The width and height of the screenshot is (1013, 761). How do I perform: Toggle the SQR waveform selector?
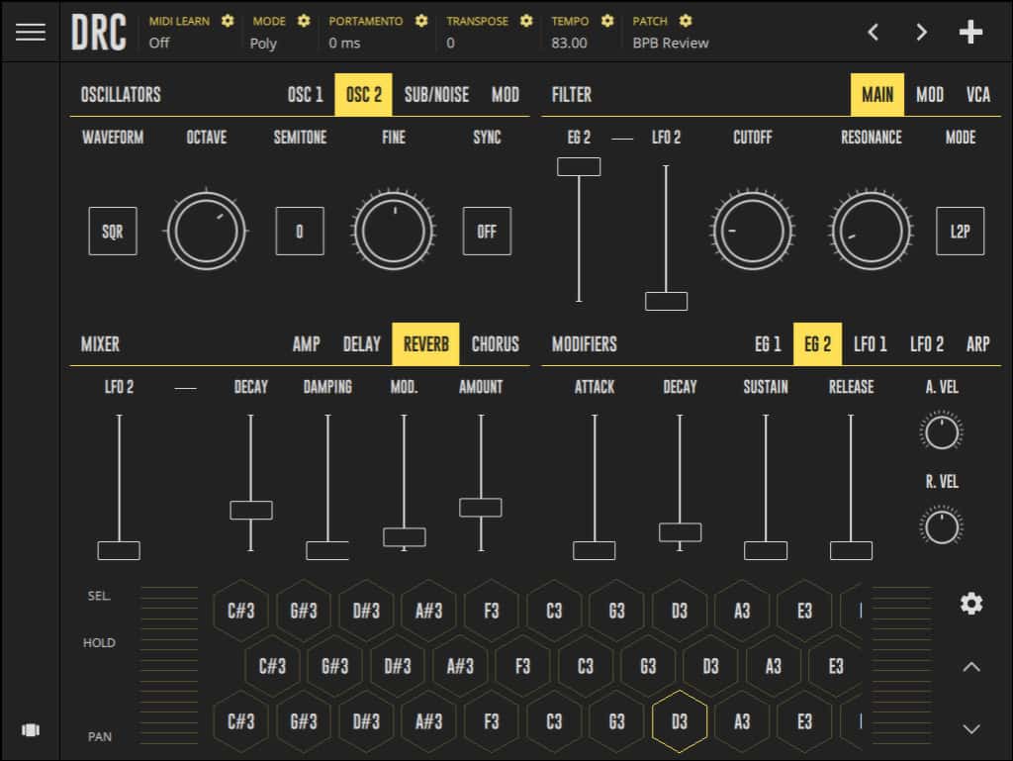[x=113, y=232]
